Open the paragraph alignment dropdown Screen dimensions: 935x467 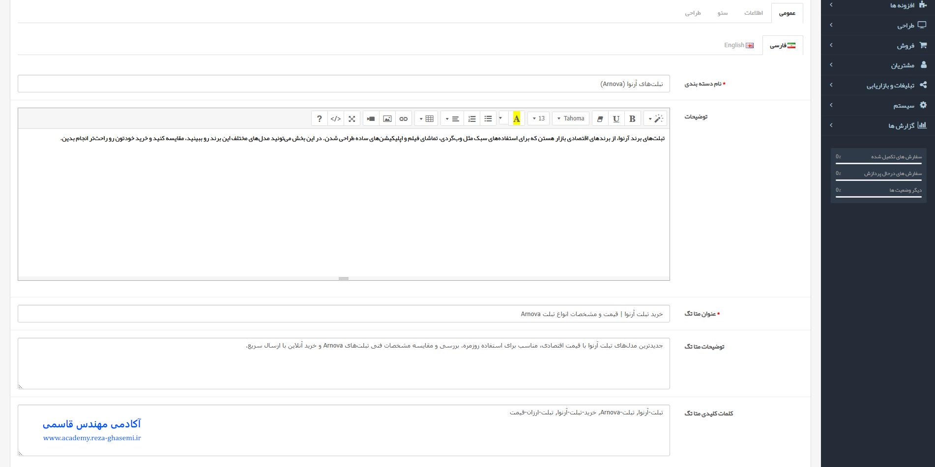pyautogui.click(x=452, y=118)
